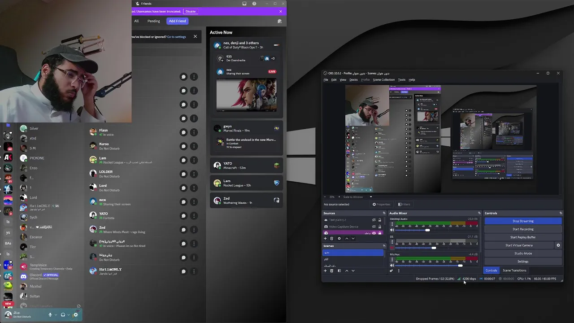Open Edit menu in OBS
Screen dimensions: 574x323
pos(334,80)
